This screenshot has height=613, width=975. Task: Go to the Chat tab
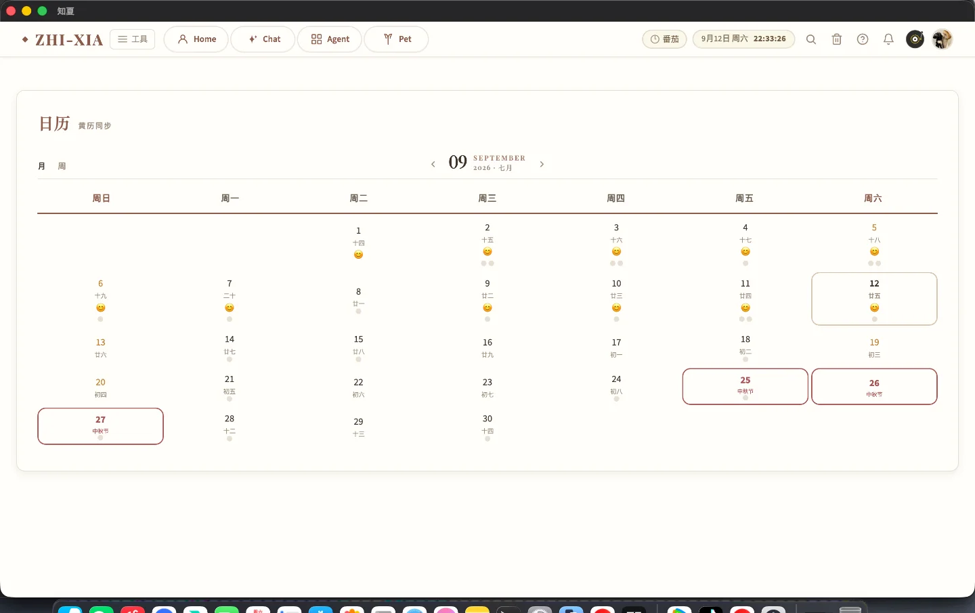(263, 39)
